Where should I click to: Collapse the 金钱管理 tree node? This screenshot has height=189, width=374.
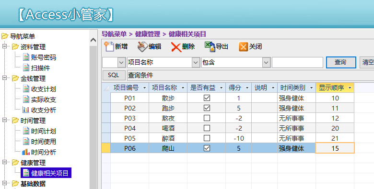click(4, 78)
